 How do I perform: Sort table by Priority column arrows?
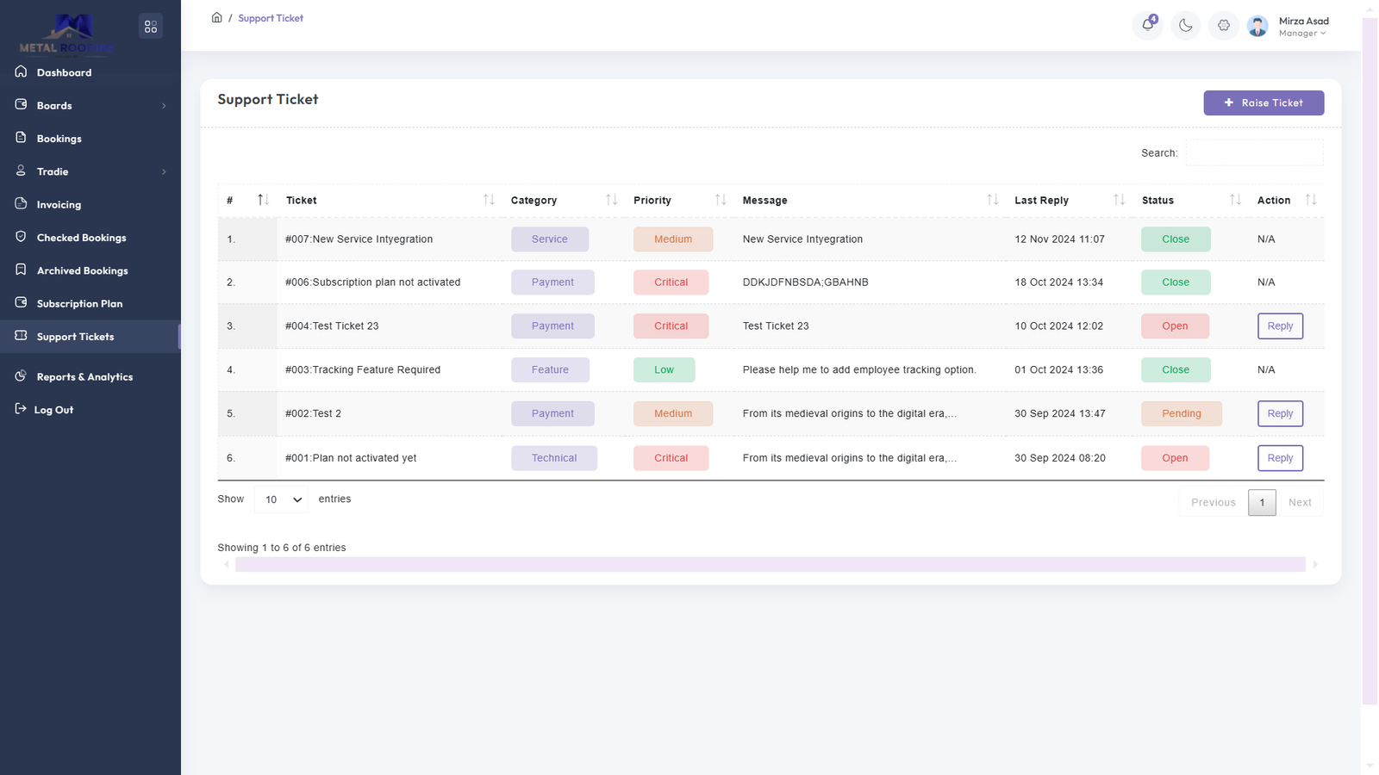pos(721,200)
